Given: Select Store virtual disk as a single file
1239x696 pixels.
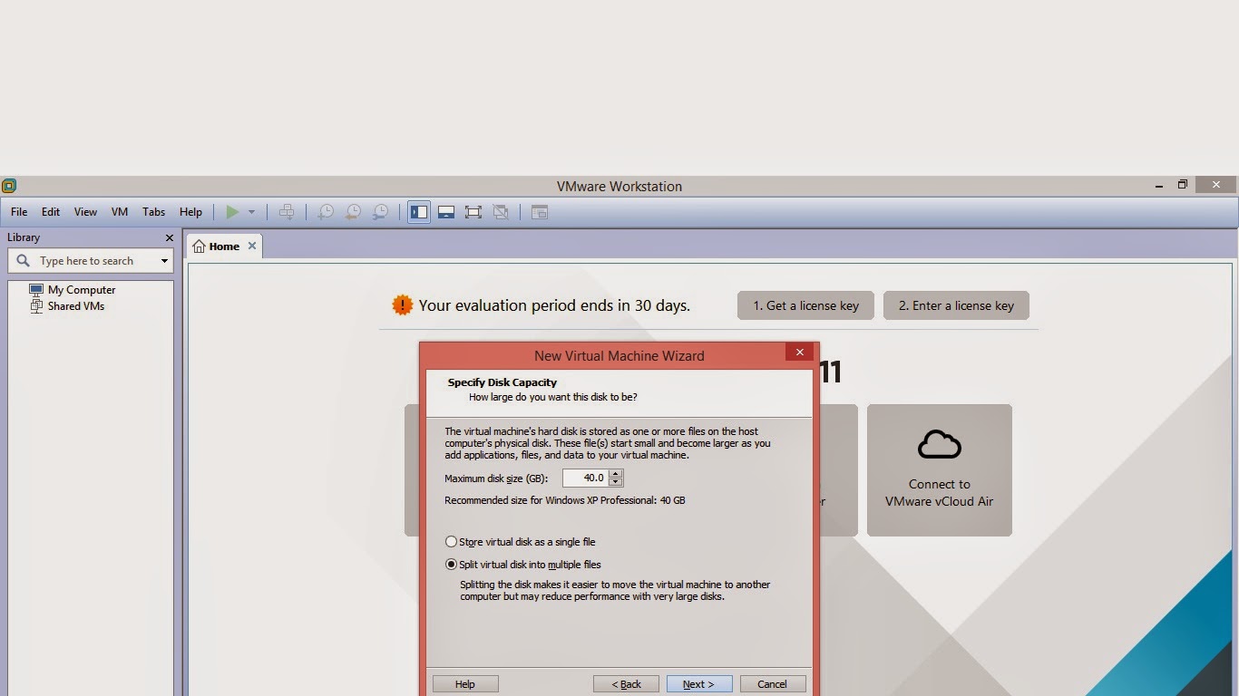Looking at the screenshot, I should [x=521, y=542].
